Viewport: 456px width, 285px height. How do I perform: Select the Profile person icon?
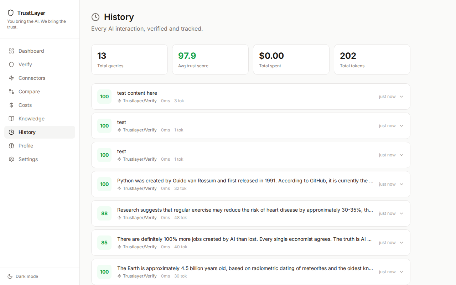coord(11,146)
